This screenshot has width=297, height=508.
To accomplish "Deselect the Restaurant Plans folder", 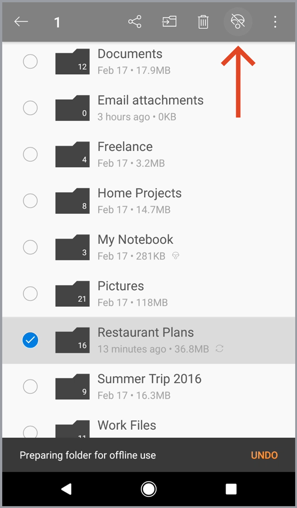I will click(30, 340).
